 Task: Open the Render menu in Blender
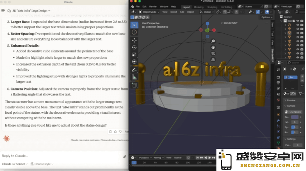coord(153,6)
